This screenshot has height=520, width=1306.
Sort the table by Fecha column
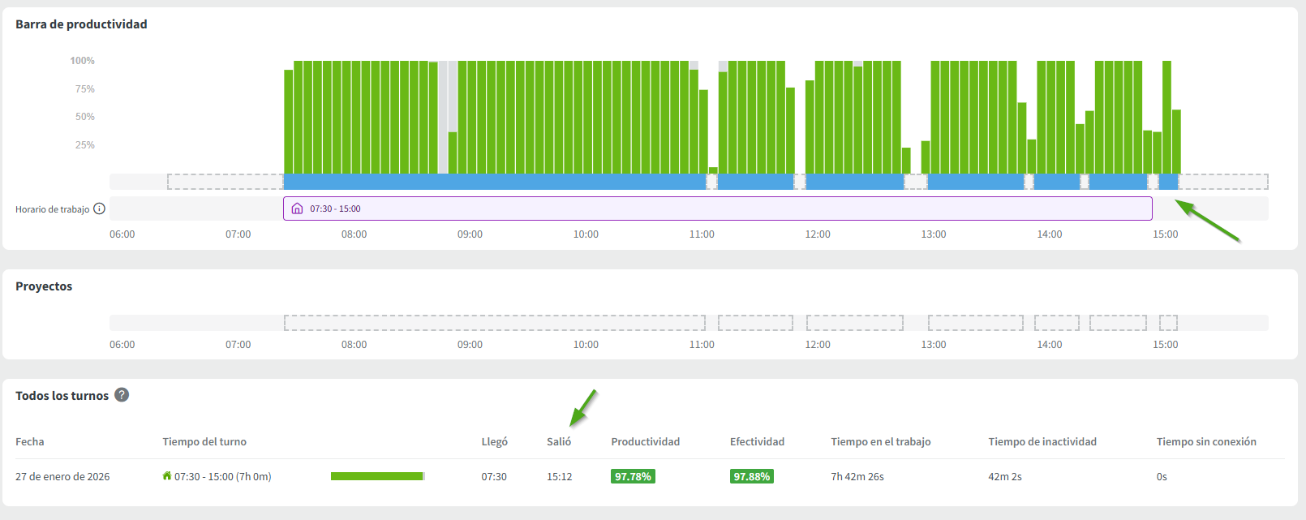click(30, 441)
